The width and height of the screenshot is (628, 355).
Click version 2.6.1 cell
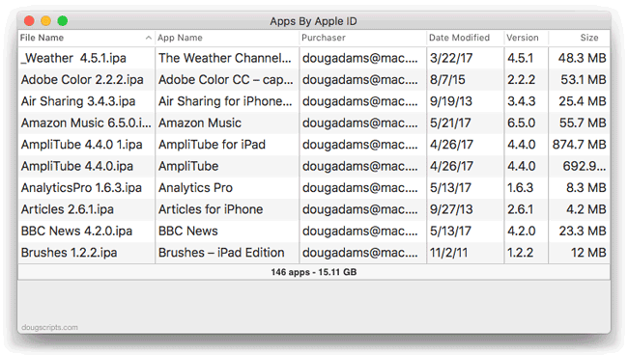[x=526, y=209]
